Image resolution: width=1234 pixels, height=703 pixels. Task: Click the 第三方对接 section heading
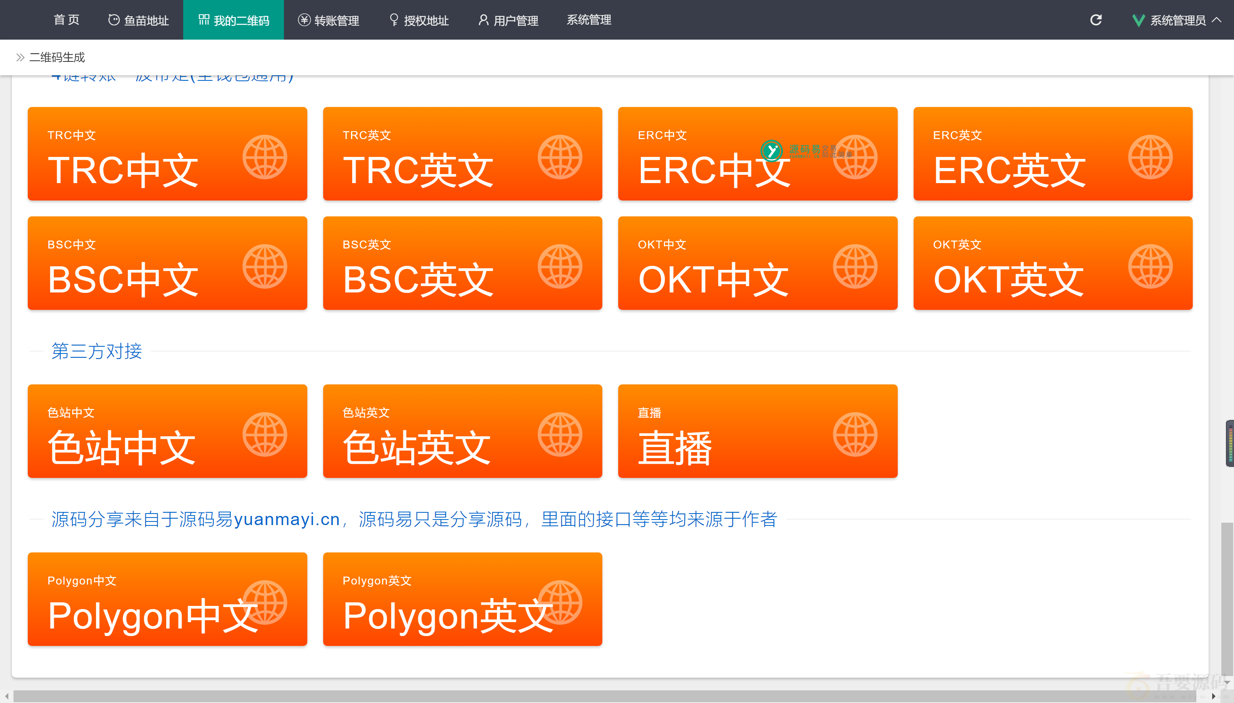(x=97, y=351)
